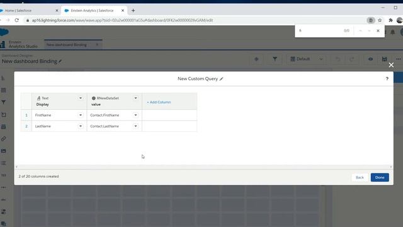Close the find-in-page bar
This screenshot has height=227, width=403.
(x=378, y=31)
